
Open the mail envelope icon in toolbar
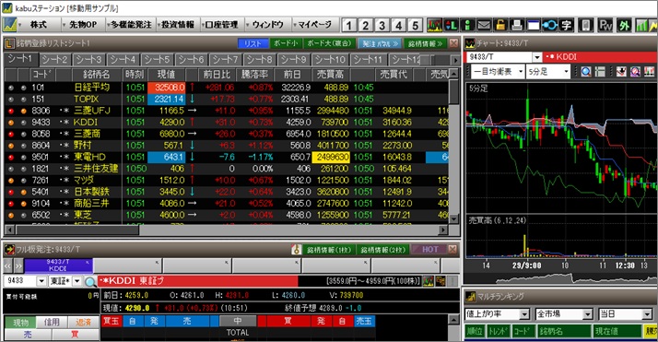click(x=484, y=25)
